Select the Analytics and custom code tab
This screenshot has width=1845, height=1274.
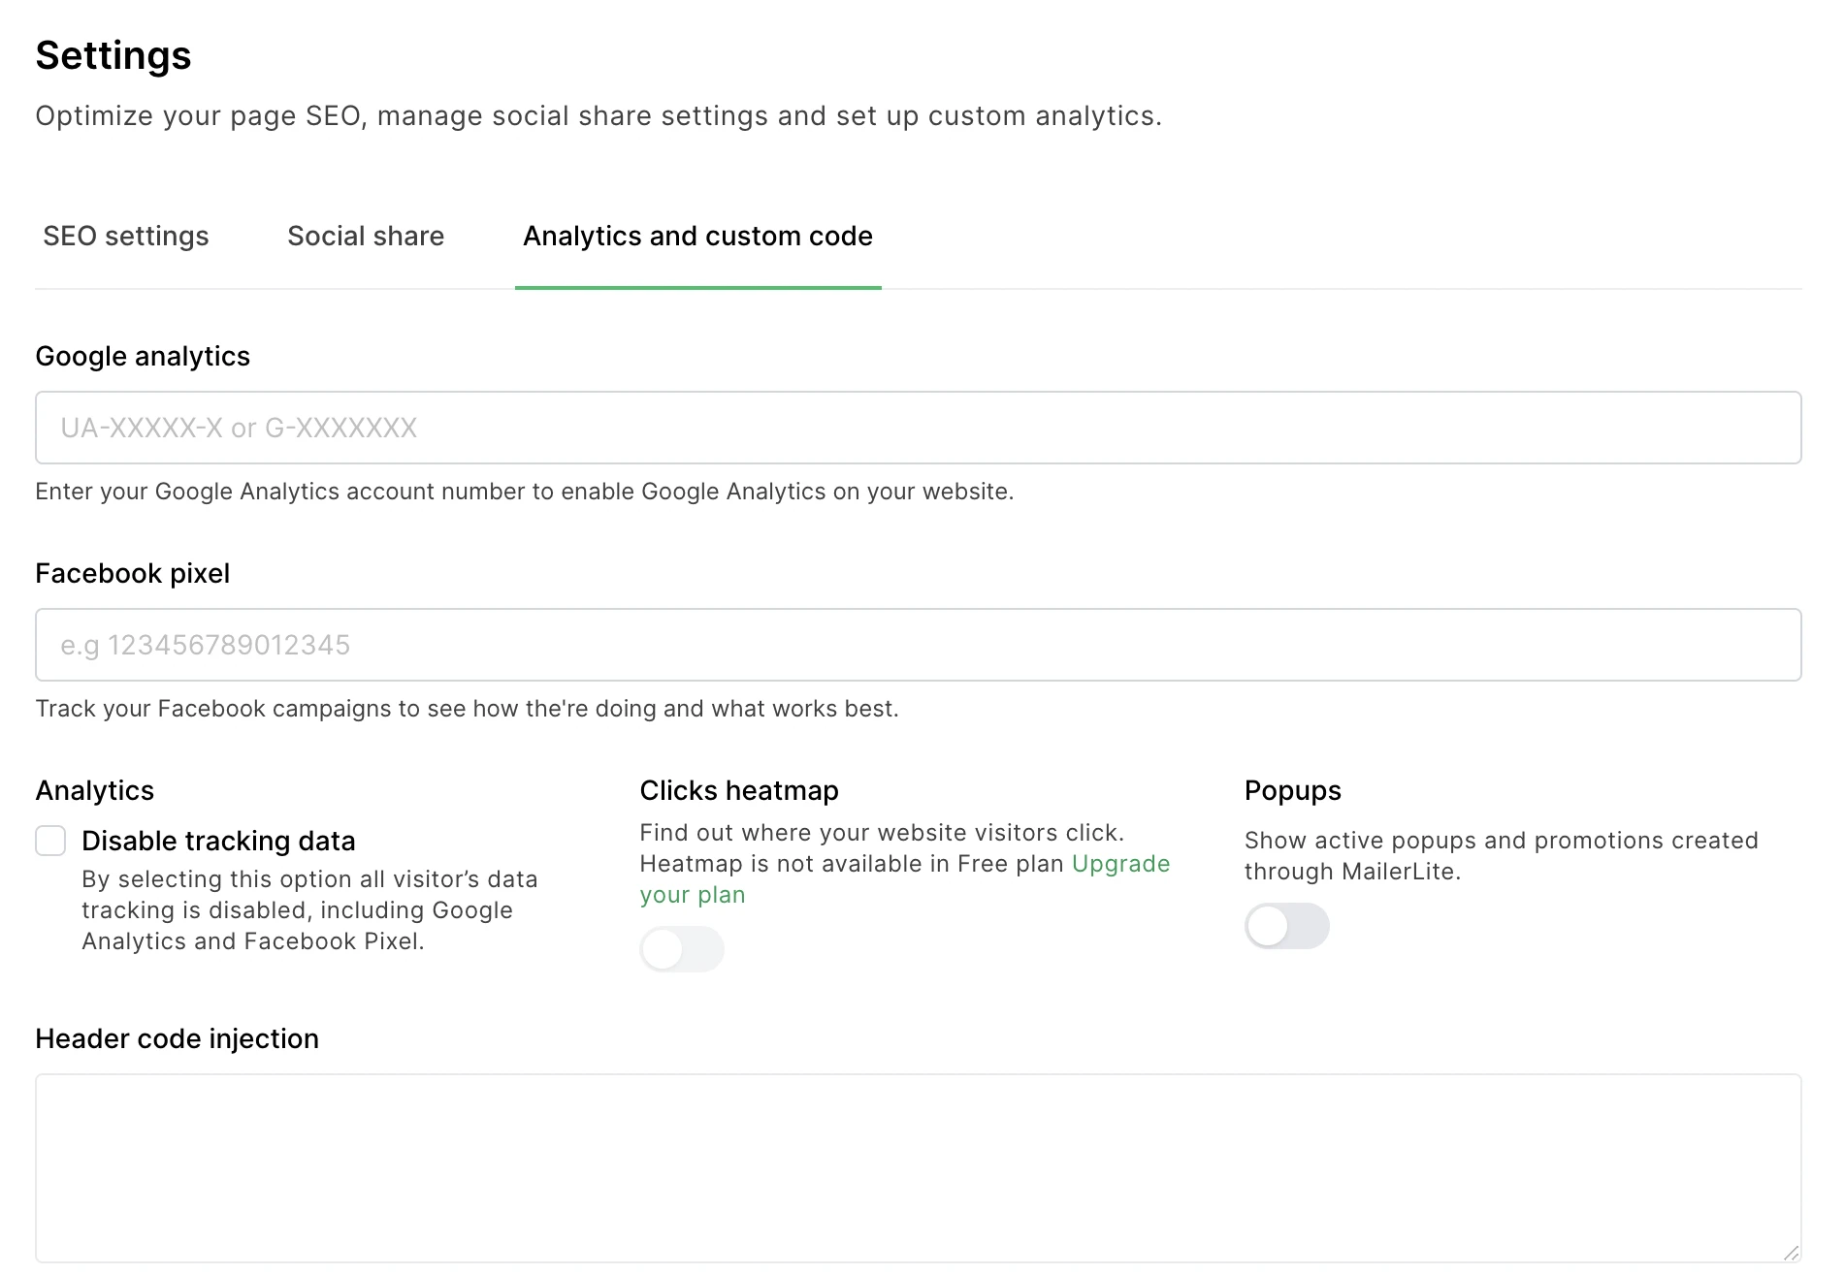[697, 237]
